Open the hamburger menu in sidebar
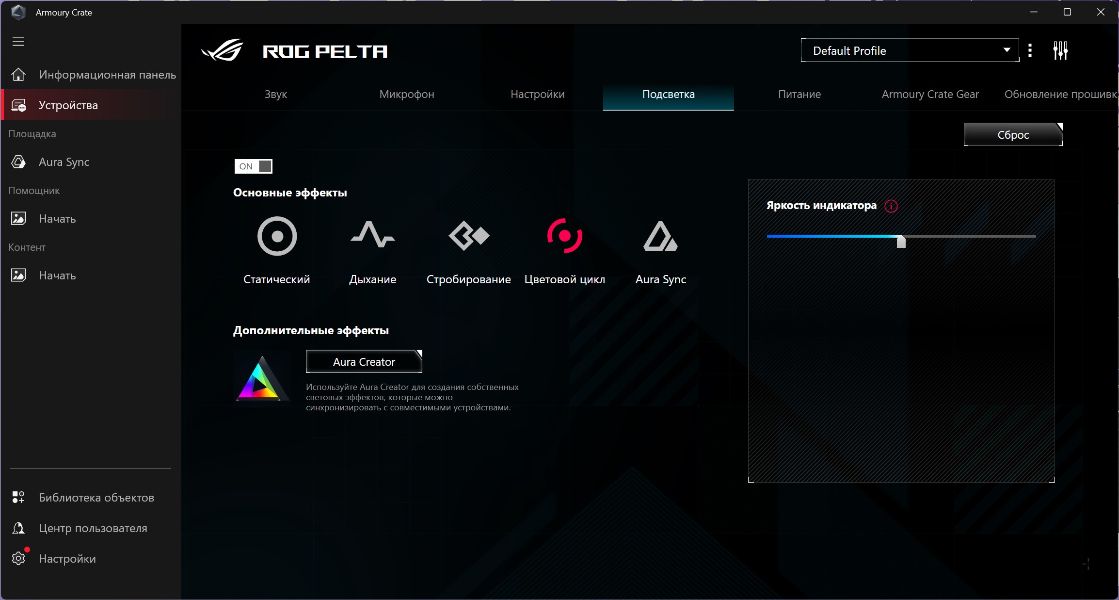Screen dimensions: 1119x600 (18, 41)
